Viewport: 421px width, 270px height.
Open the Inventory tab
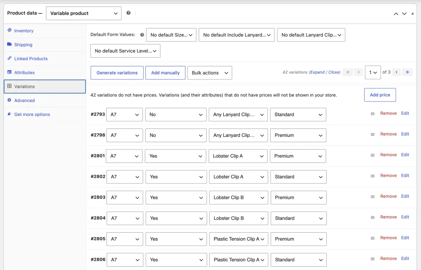click(x=45, y=31)
